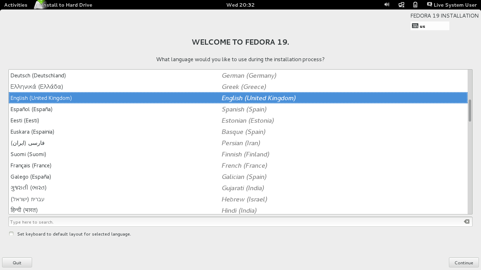Screen dimensions: 481x270
Task: Click the battery status icon
Action: 415,5
